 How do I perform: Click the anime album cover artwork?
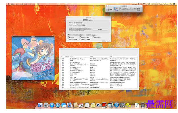pyautogui.click(x=33, y=59)
